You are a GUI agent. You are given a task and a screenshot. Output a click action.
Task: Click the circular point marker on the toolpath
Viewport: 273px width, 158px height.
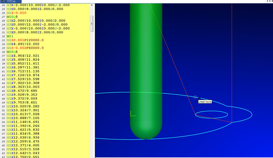tap(195, 97)
